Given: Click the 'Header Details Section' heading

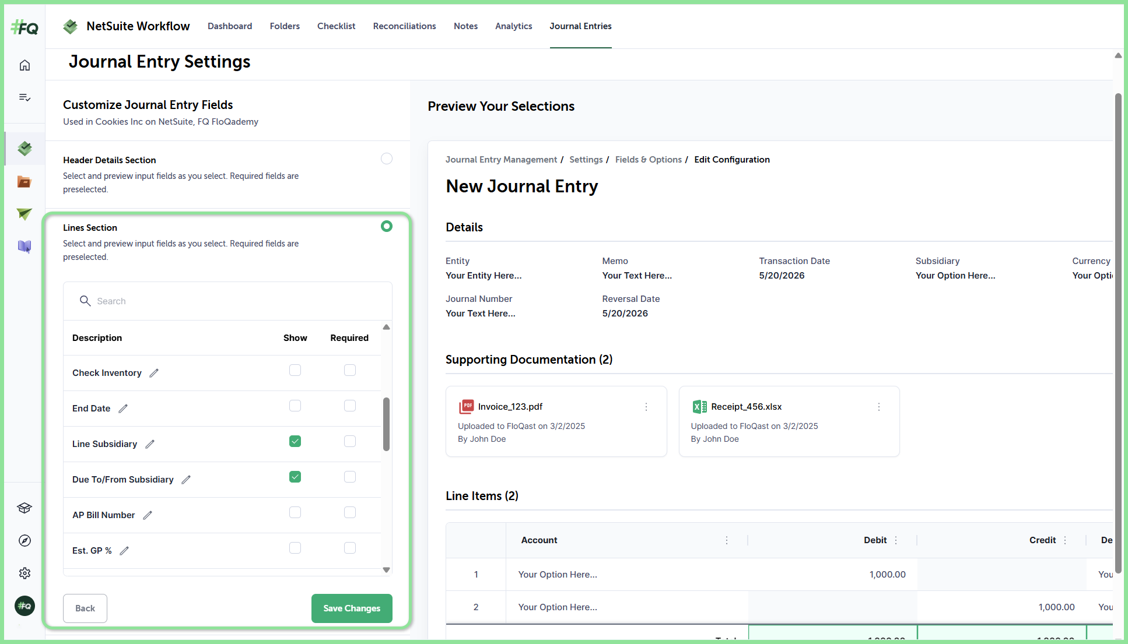Looking at the screenshot, I should tap(110, 160).
